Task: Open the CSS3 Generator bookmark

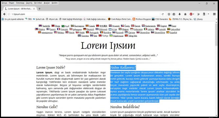Action: [x=160, y=19]
